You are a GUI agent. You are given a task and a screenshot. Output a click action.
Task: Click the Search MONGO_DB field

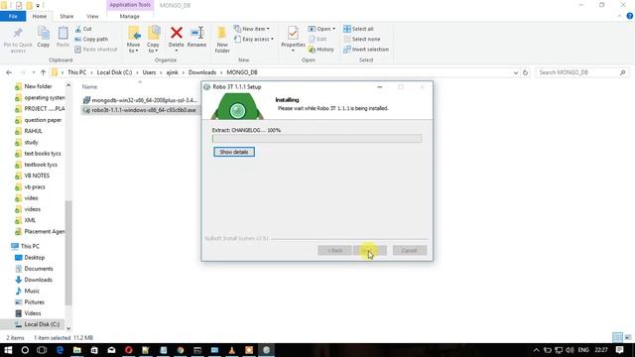point(582,72)
